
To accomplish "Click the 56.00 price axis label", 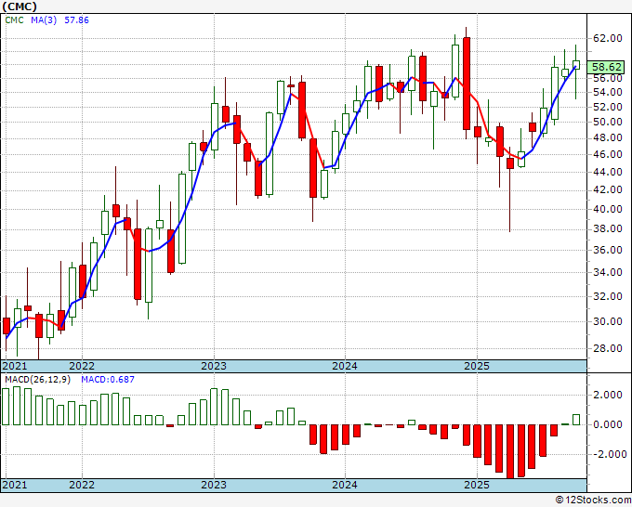I will (x=608, y=79).
